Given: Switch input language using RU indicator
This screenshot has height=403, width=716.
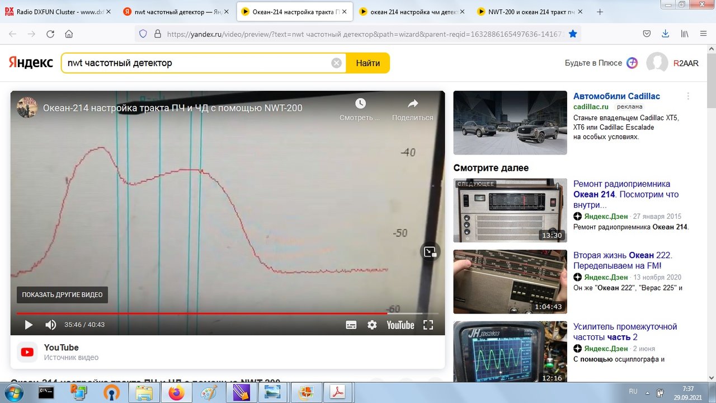Looking at the screenshot, I should click(633, 391).
